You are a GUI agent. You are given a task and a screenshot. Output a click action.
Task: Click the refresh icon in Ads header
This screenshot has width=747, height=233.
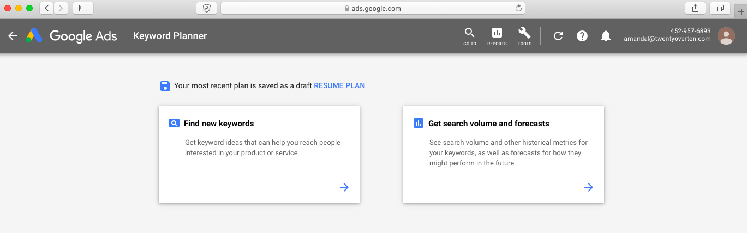pyautogui.click(x=558, y=36)
